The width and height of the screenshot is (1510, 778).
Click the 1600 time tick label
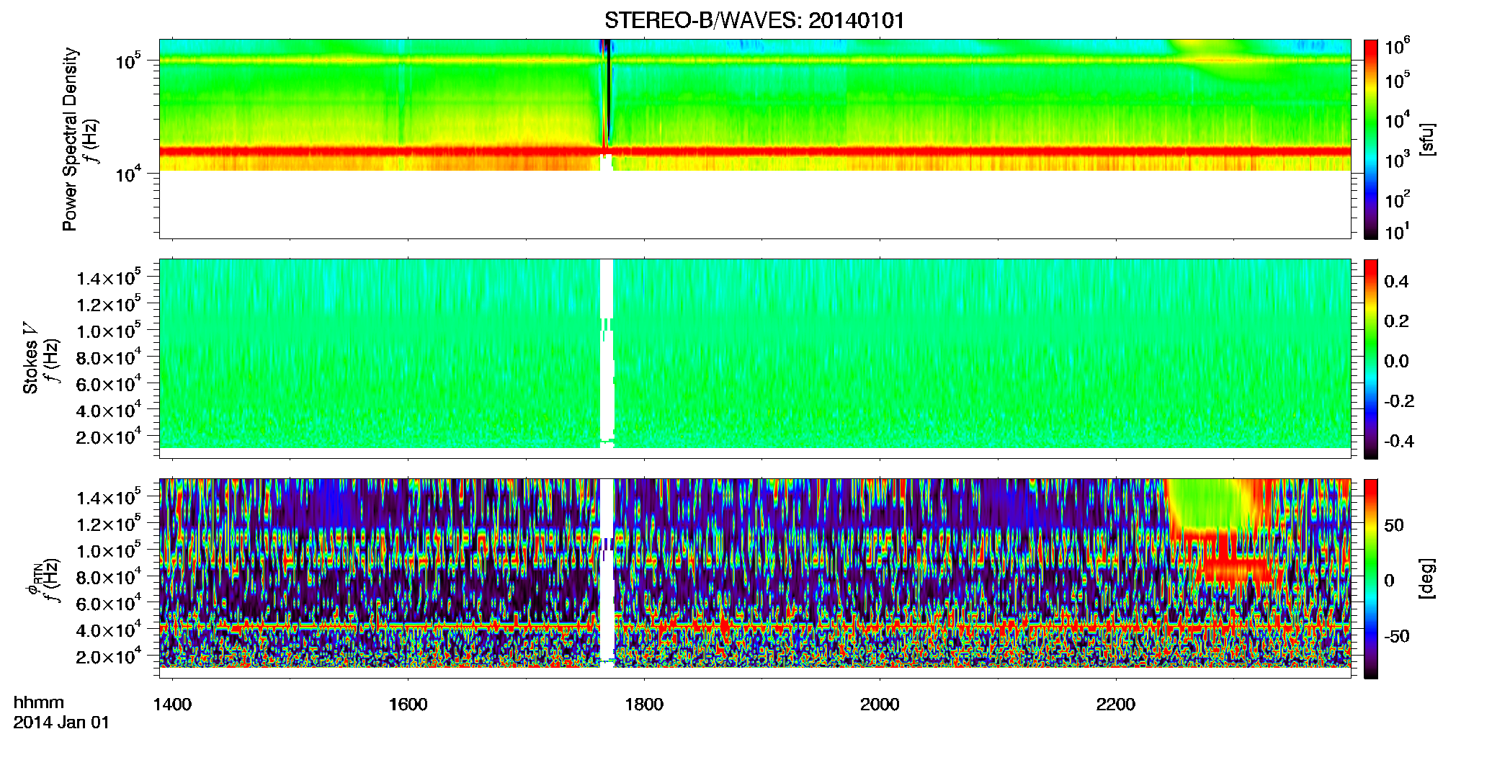(408, 705)
